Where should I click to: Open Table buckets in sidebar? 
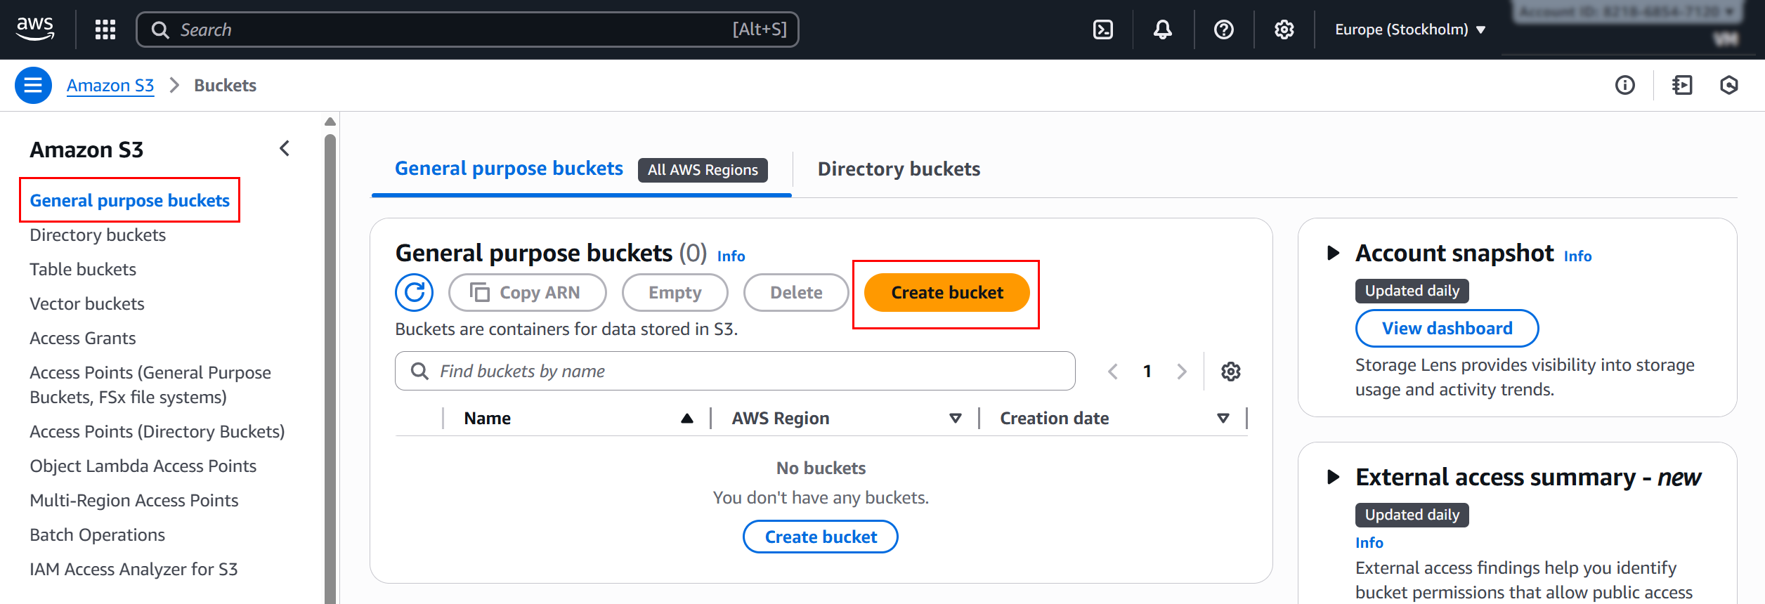(83, 269)
